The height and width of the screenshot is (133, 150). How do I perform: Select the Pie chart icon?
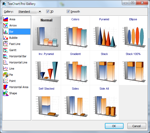click(x=6, y=75)
